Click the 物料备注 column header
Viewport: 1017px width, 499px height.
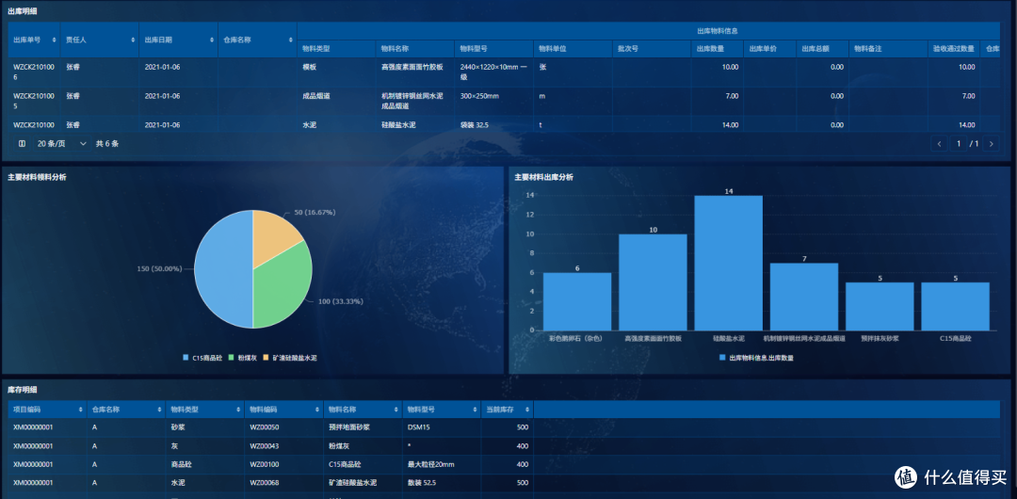pyautogui.click(x=889, y=49)
